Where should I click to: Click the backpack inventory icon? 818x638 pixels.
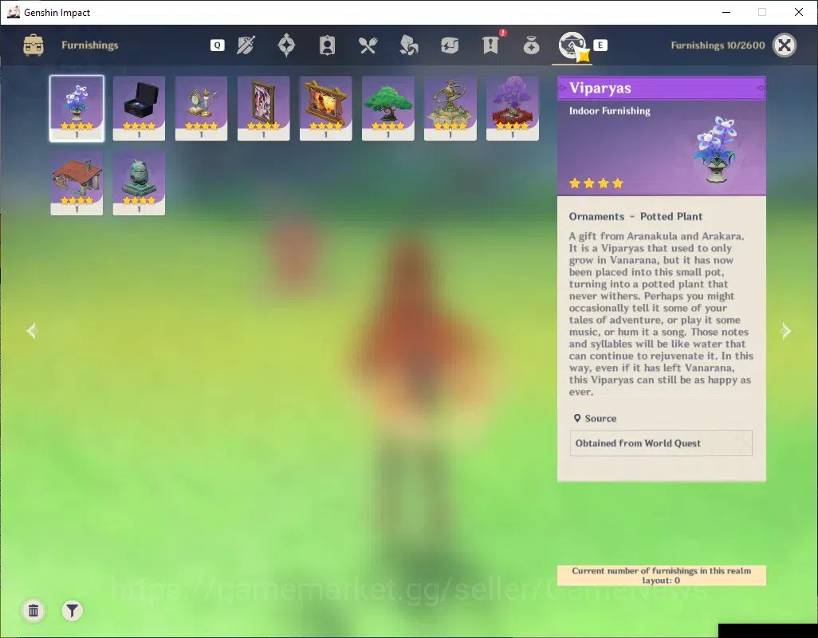click(x=33, y=45)
